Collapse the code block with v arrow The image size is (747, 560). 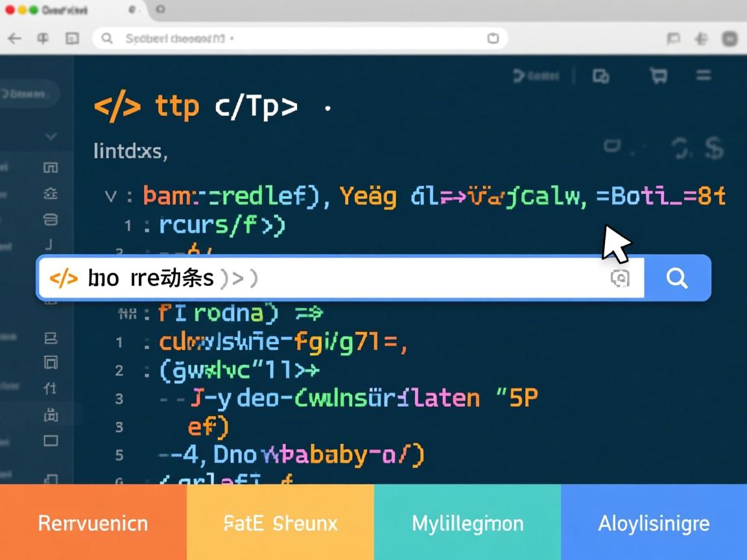click(110, 196)
